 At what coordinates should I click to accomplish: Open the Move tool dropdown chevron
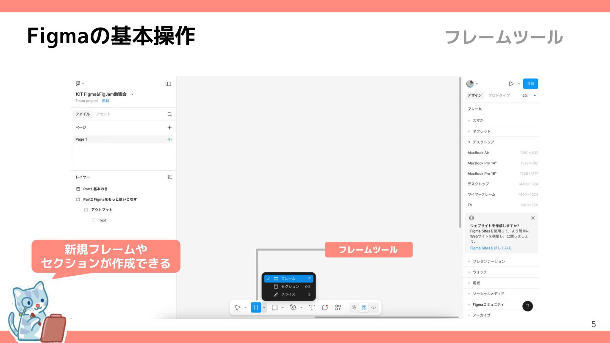point(246,308)
